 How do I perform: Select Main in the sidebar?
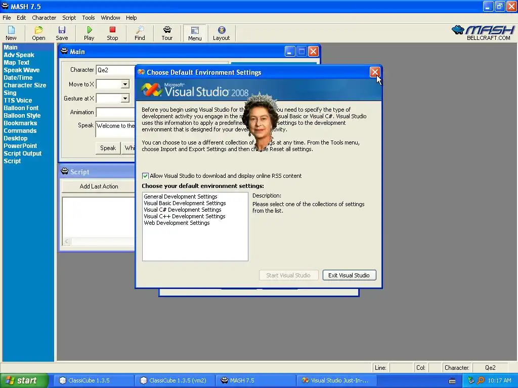[11, 47]
